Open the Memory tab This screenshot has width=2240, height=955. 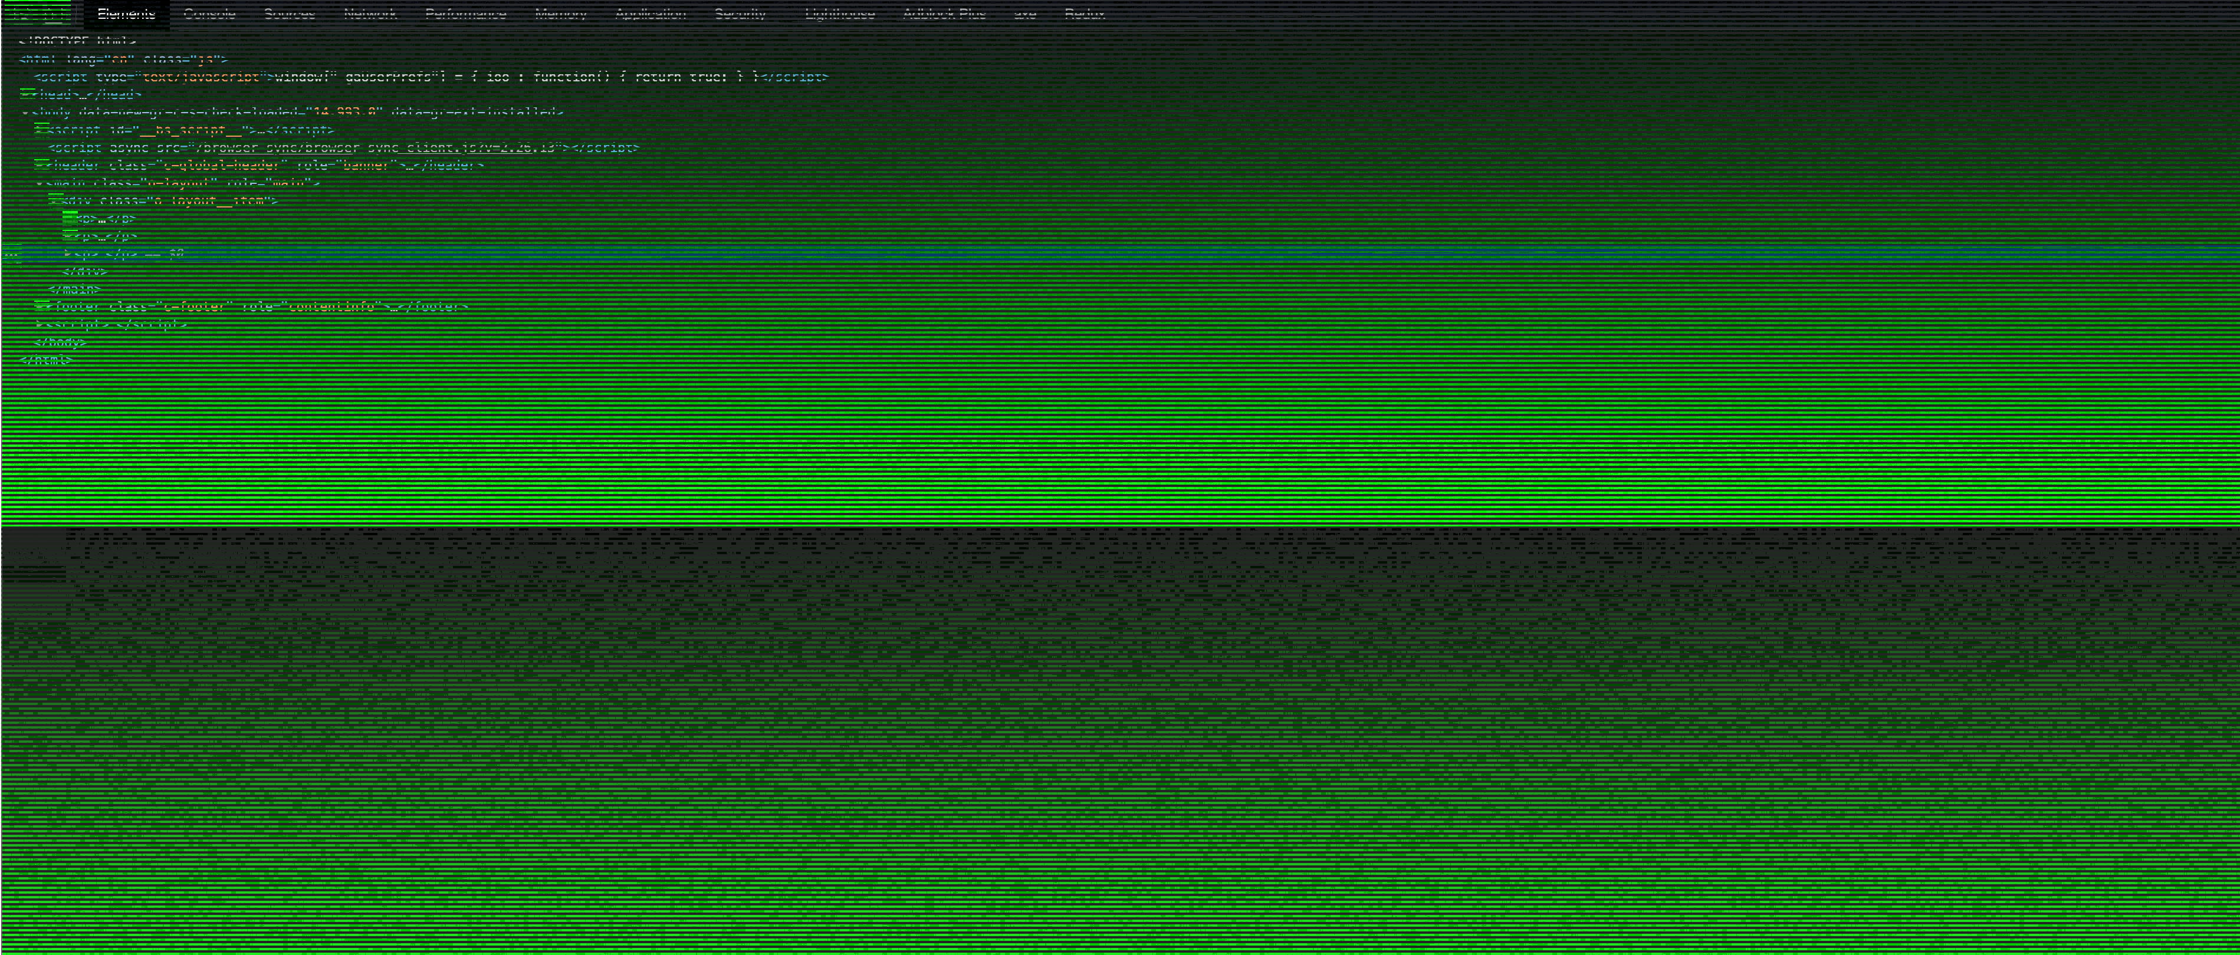point(560,14)
